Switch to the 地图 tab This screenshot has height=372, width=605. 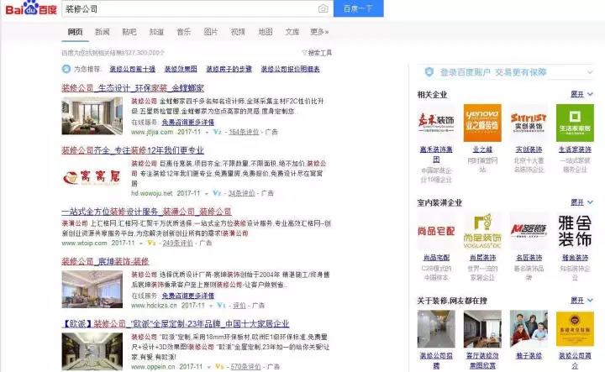[265, 32]
